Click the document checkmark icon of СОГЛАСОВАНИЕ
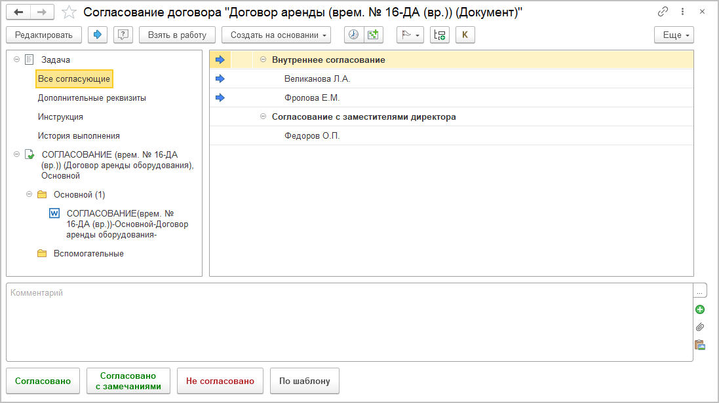The image size is (719, 403). click(29, 154)
